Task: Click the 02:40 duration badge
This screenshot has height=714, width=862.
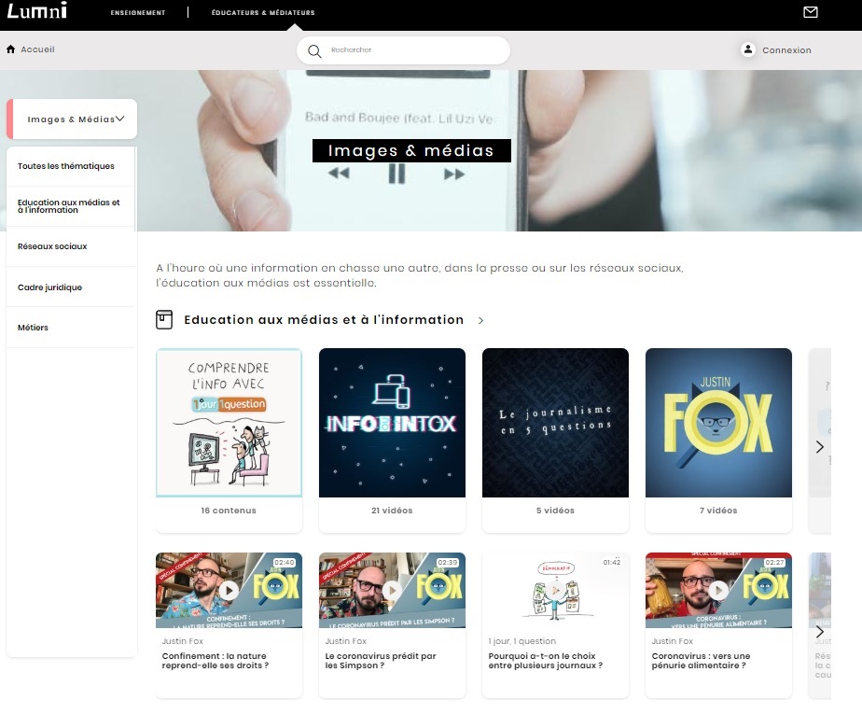Action: pyautogui.click(x=285, y=562)
